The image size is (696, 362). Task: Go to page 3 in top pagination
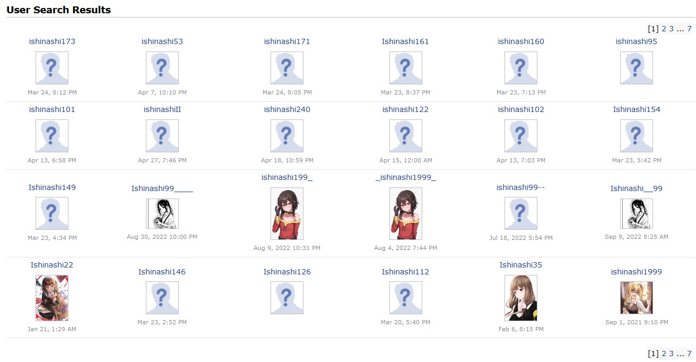pos(671,29)
